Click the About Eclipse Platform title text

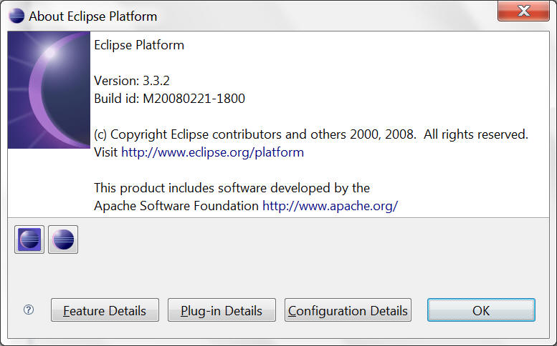[x=92, y=16]
